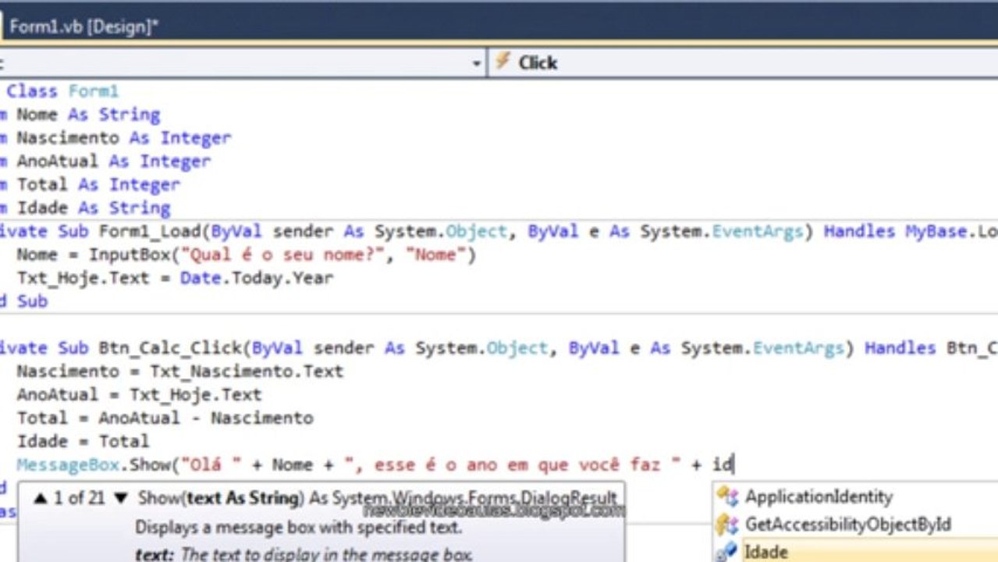Select Idade in the IntelliSense list

point(765,551)
